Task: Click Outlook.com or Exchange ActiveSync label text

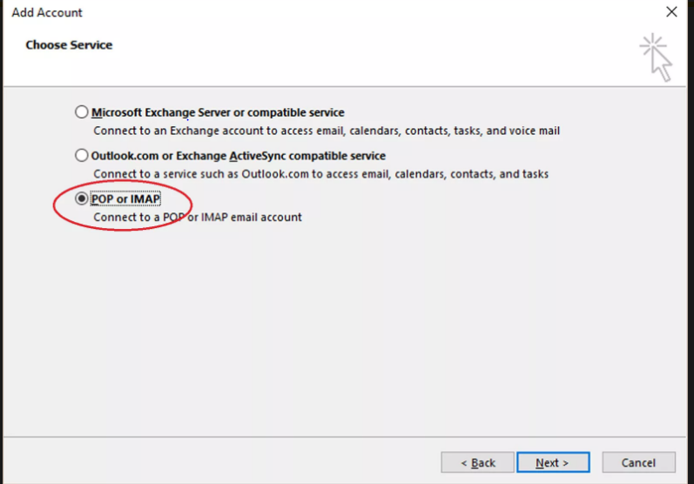Action: (x=238, y=156)
